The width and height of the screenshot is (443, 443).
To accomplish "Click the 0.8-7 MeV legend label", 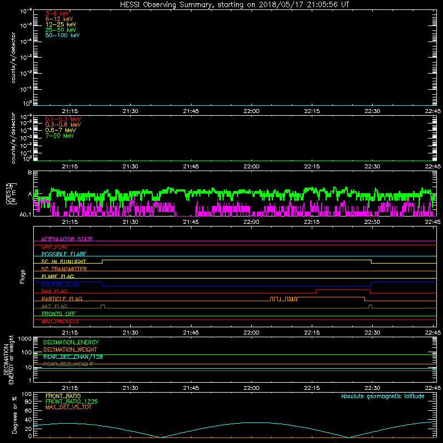I will pyautogui.click(x=60, y=130).
